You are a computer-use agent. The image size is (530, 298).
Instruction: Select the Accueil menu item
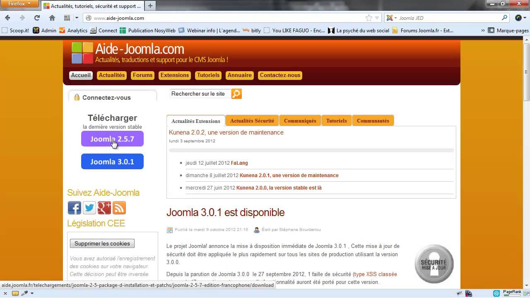81,75
